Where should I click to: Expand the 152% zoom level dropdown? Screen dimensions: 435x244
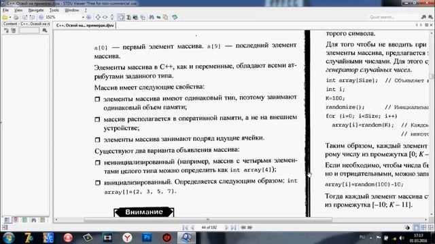(x=83, y=17)
